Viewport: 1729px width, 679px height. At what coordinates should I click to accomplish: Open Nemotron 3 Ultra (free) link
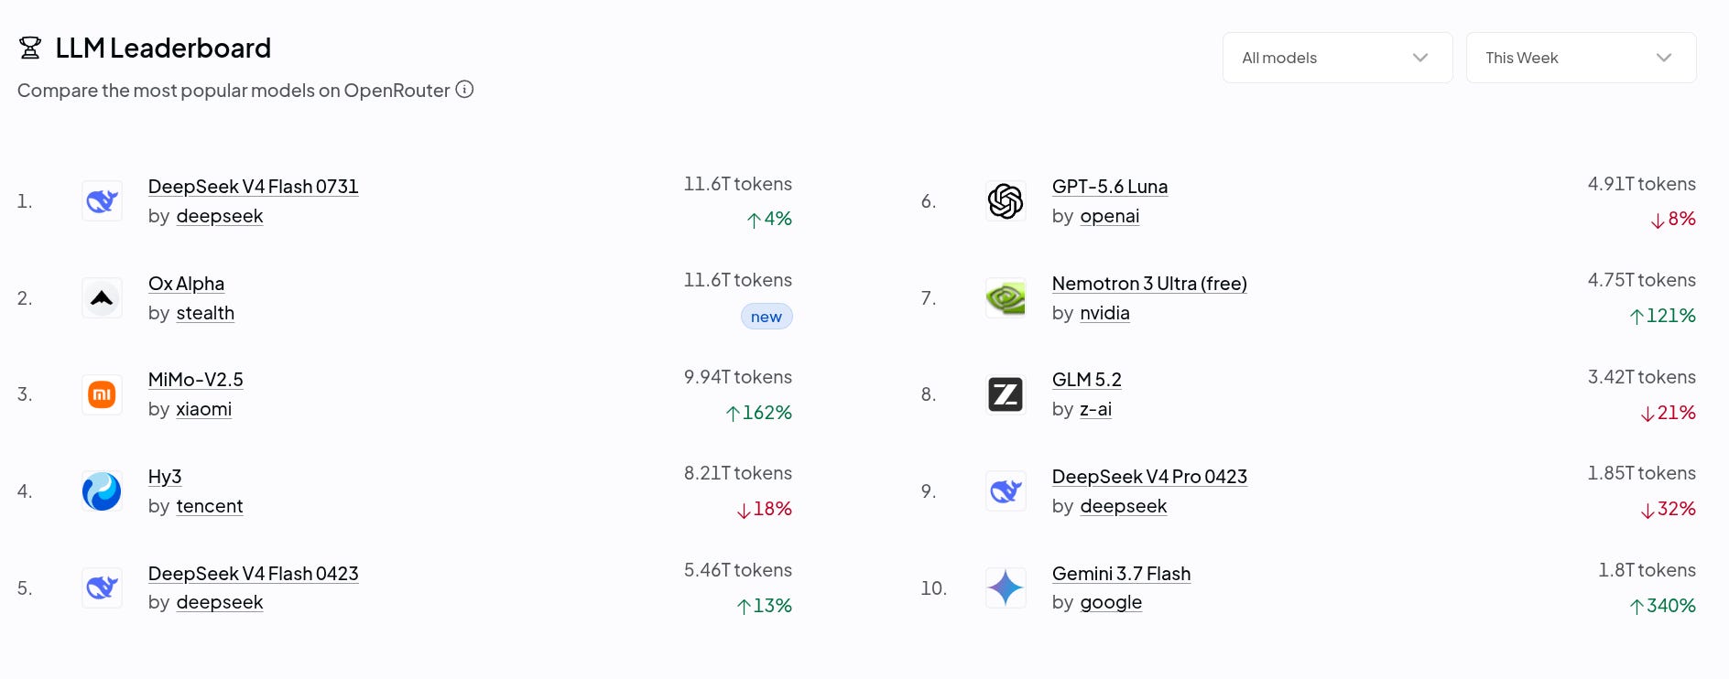(1149, 284)
